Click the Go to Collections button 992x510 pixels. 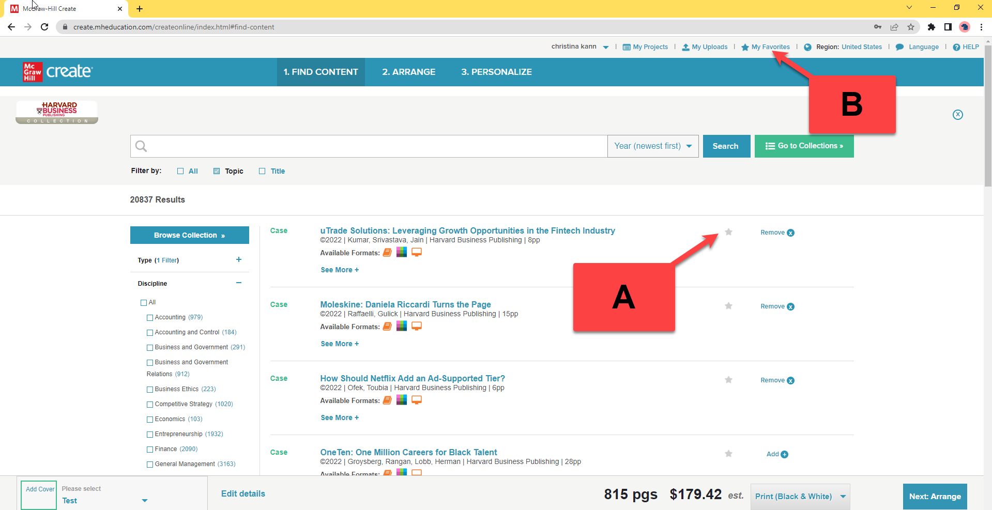tap(804, 146)
